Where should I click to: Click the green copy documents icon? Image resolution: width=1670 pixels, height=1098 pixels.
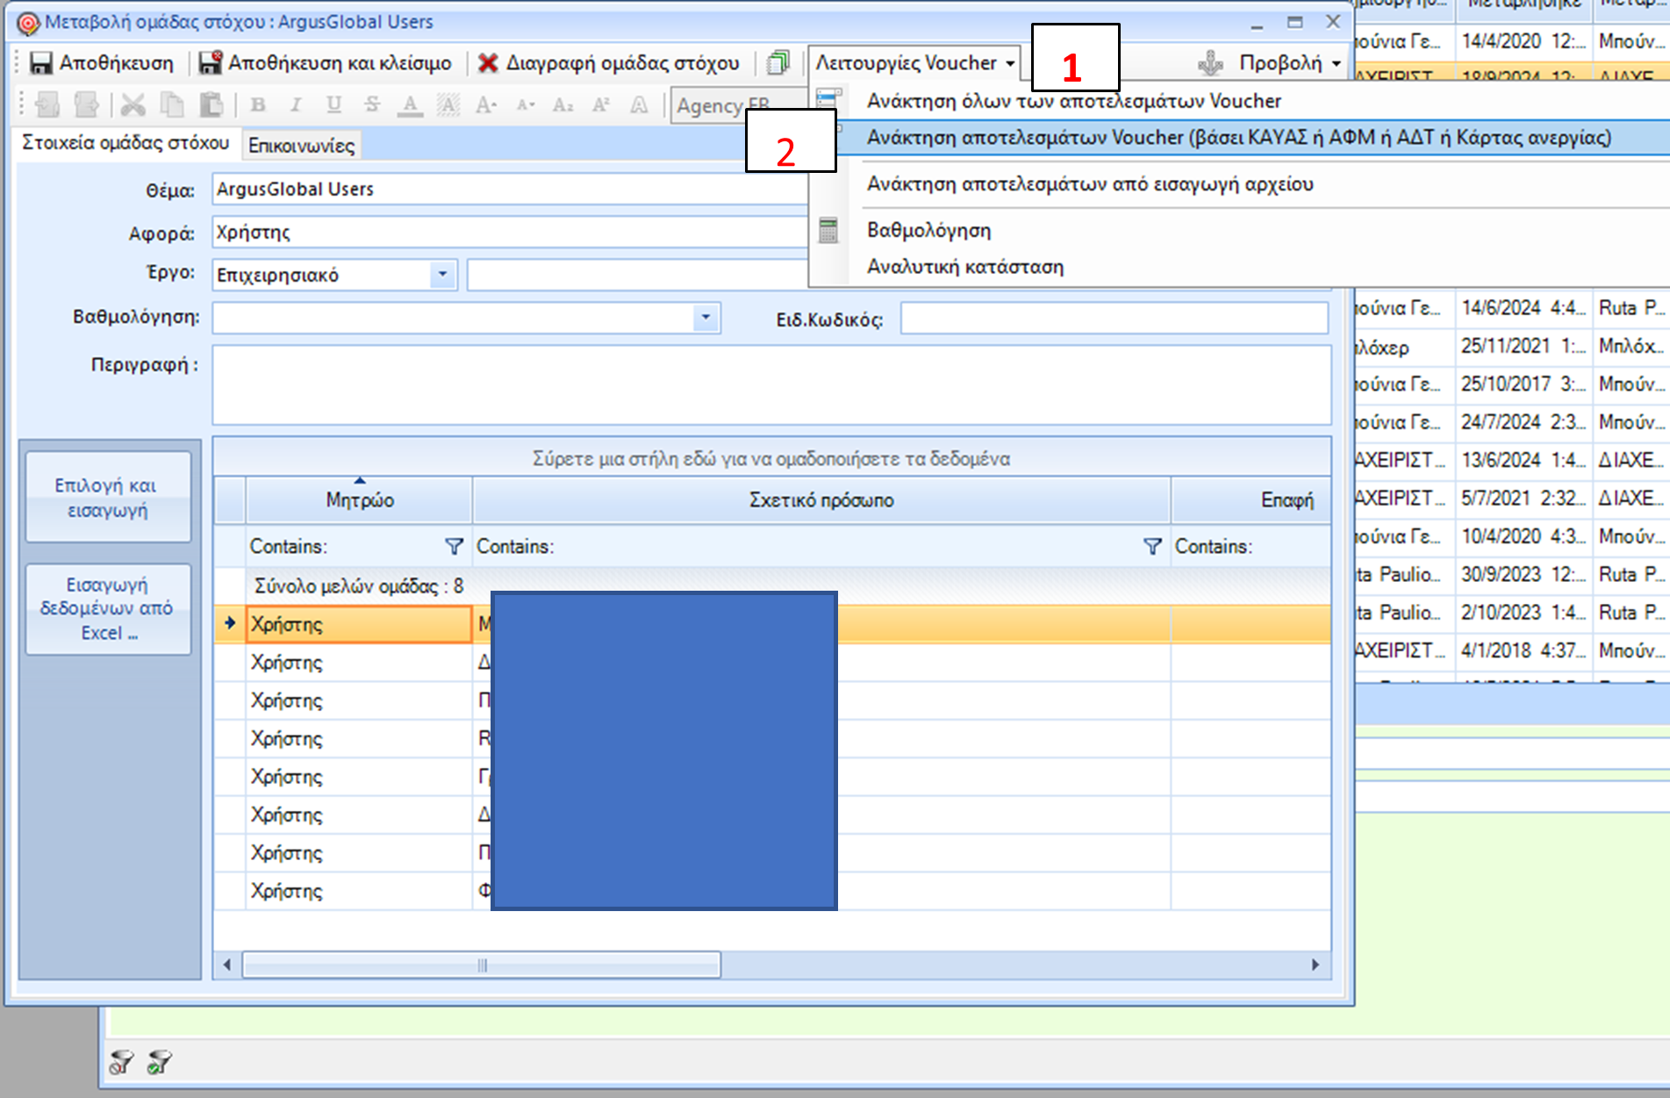(778, 63)
